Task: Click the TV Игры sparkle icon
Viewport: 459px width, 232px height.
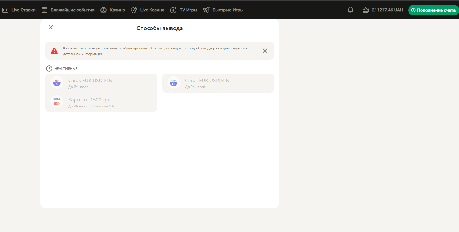Action: pos(173,10)
